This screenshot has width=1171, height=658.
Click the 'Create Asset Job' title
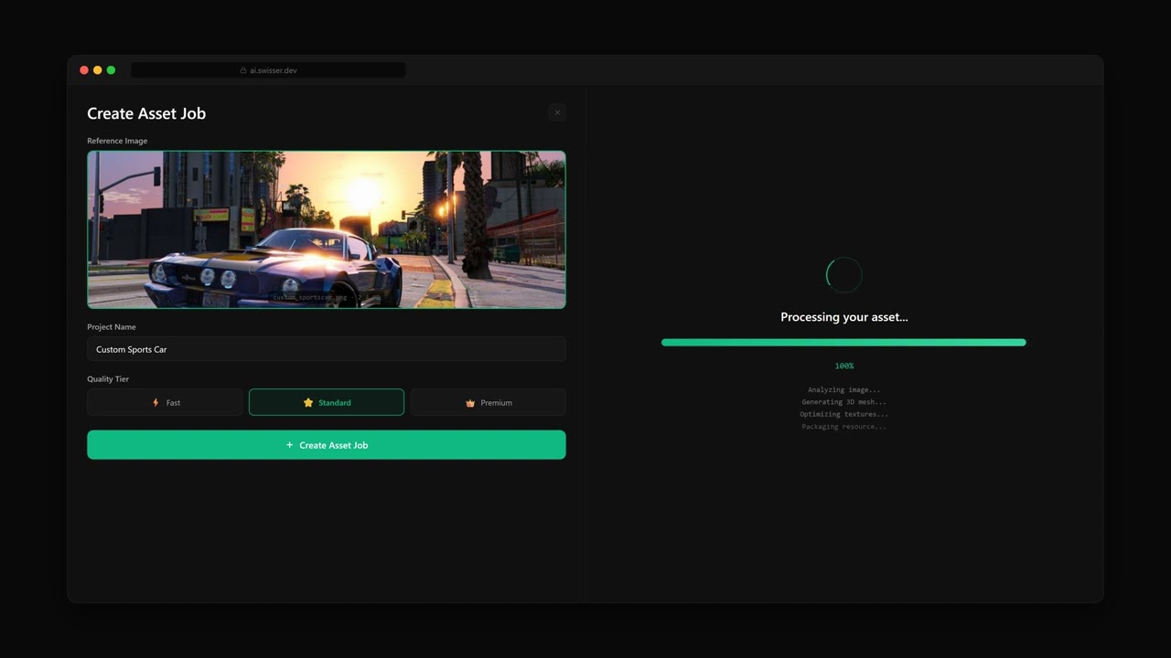(146, 113)
